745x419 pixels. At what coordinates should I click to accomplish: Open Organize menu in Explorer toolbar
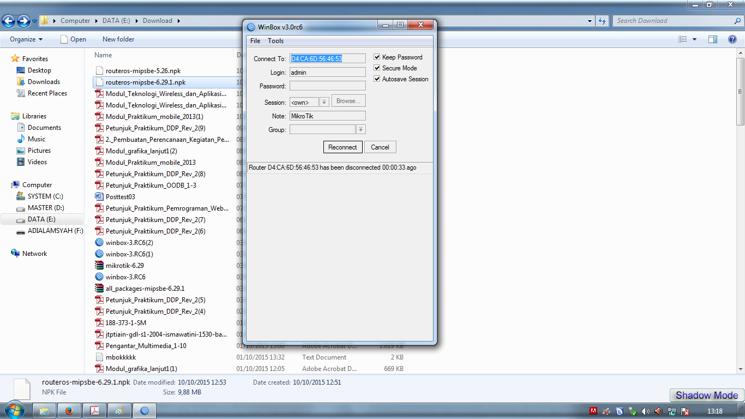26,39
